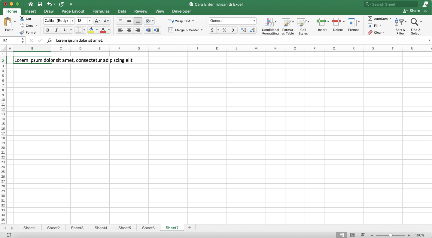Switch to Sheet5 tab

[125, 228]
